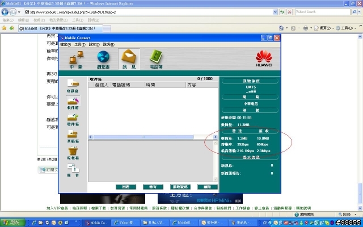The width and height of the screenshot is (363, 227).
Task: Click the 電話號碼 column header
Action: pyautogui.click(x=128, y=85)
